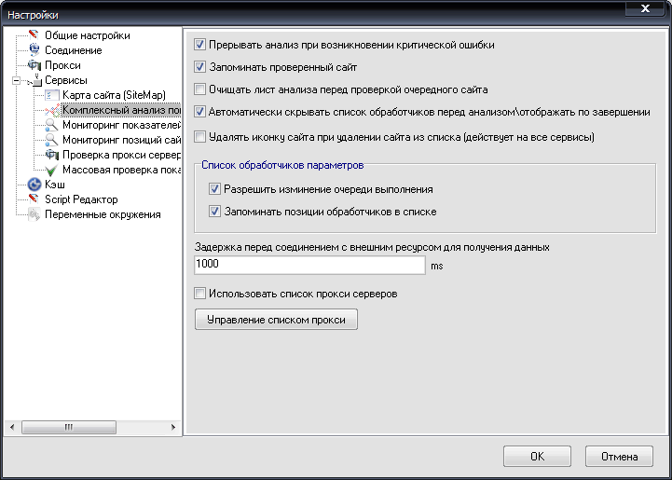
Task: Open Проверка прокси серверов settings page
Action: (x=121, y=155)
